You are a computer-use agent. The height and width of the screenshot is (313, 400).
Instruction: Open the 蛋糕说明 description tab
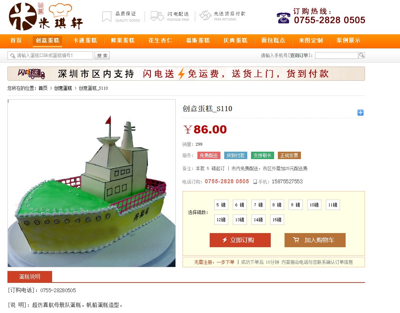coord(30,277)
